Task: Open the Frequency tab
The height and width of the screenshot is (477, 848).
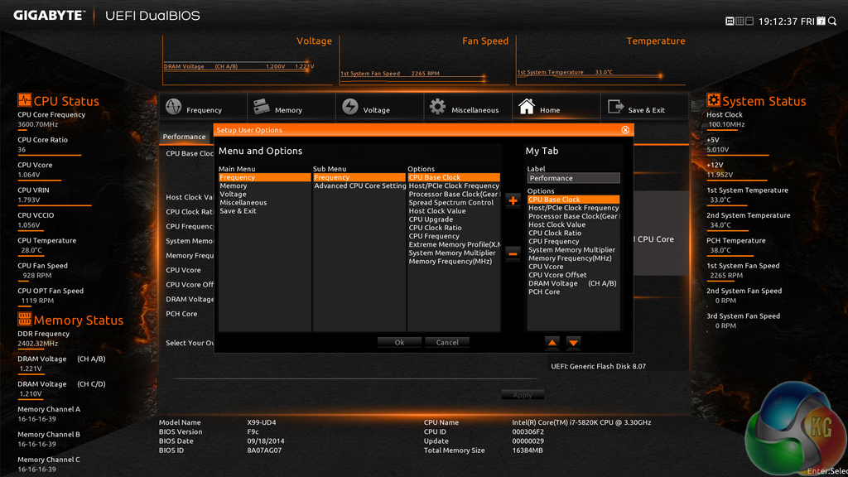Action: point(203,108)
